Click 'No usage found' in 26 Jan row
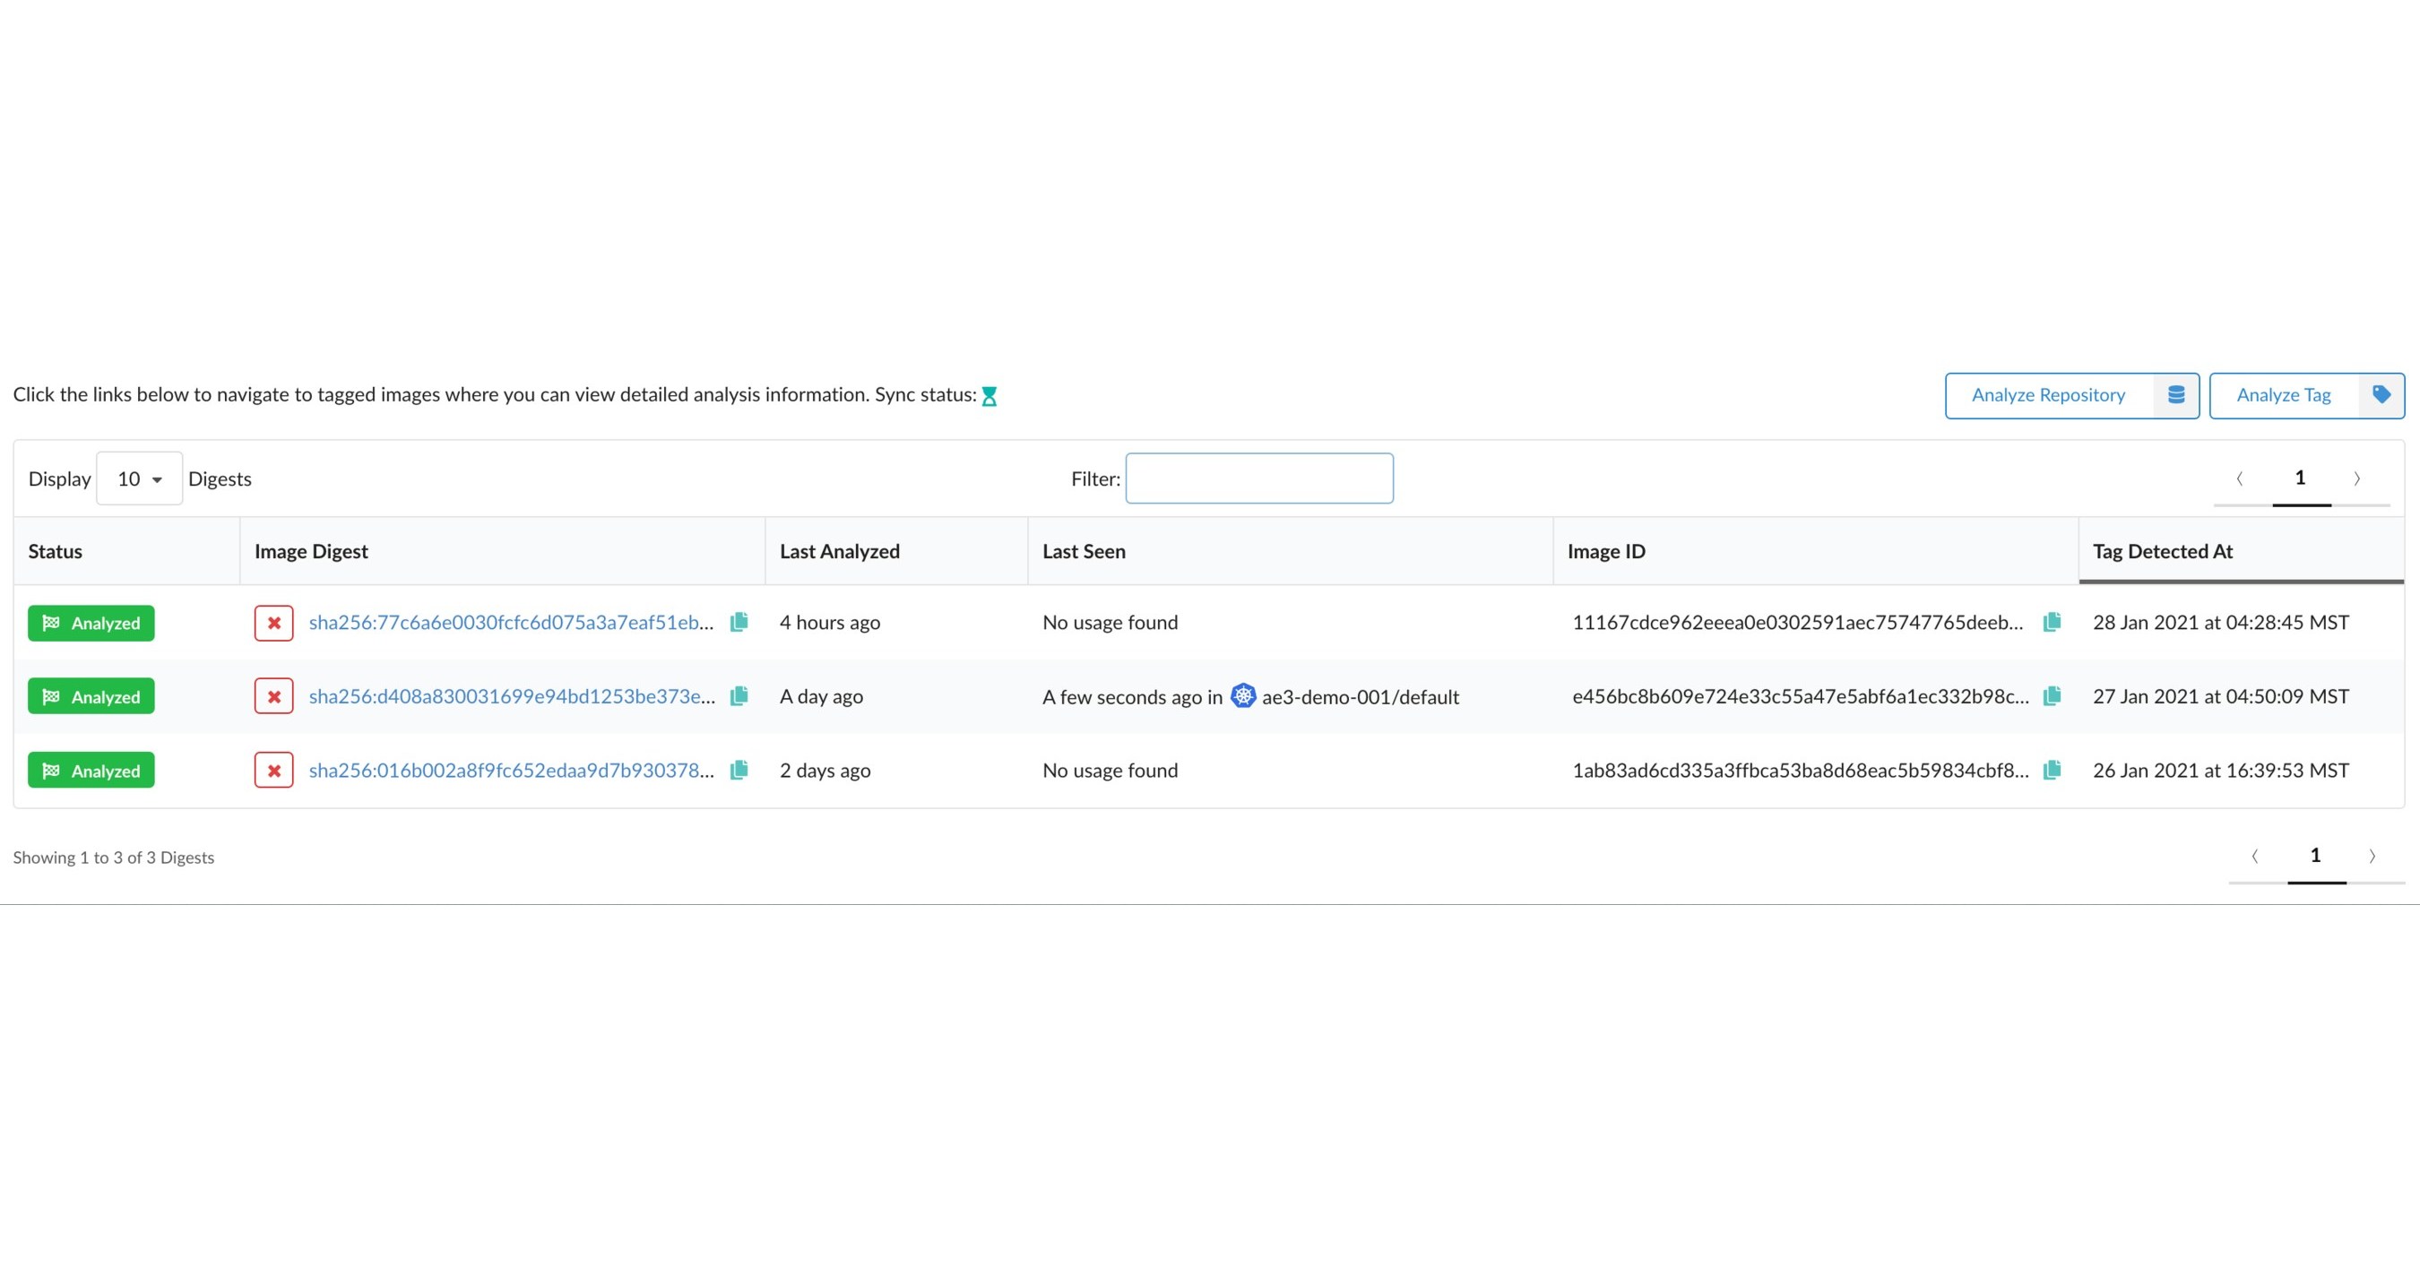The height and width of the screenshot is (1267, 2420). click(1110, 771)
